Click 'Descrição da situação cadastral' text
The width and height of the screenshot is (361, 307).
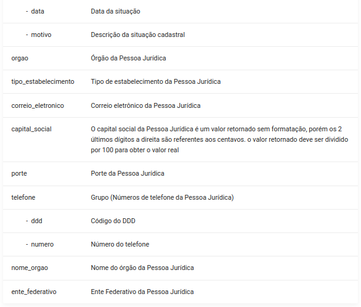click(137, 35)
